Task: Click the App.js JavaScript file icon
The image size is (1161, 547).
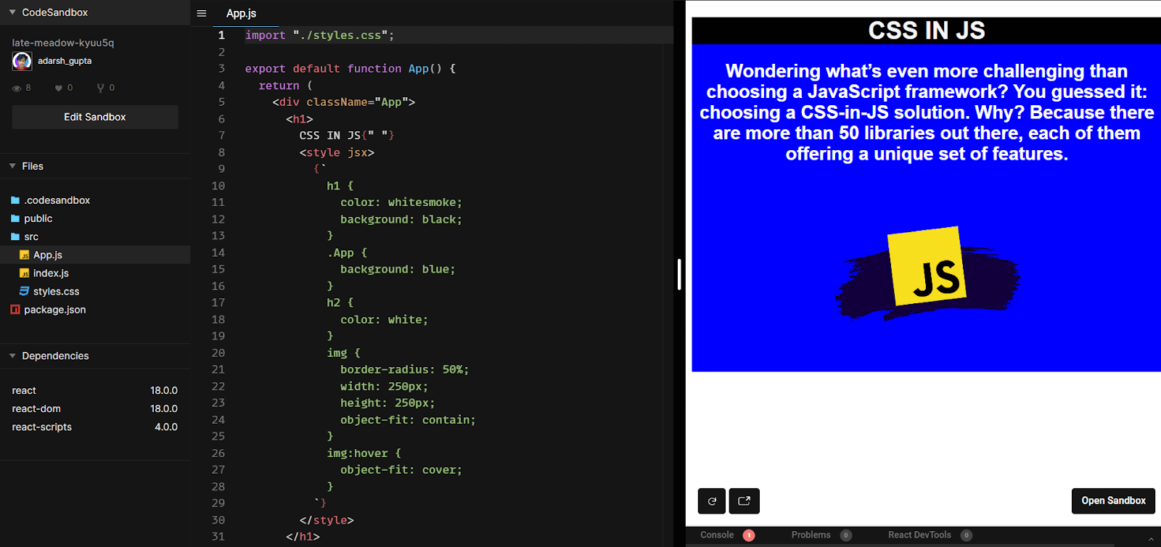Action: [25, 255]
